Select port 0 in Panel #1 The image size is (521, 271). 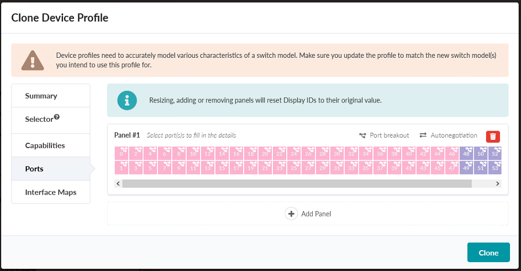[122, 153]
